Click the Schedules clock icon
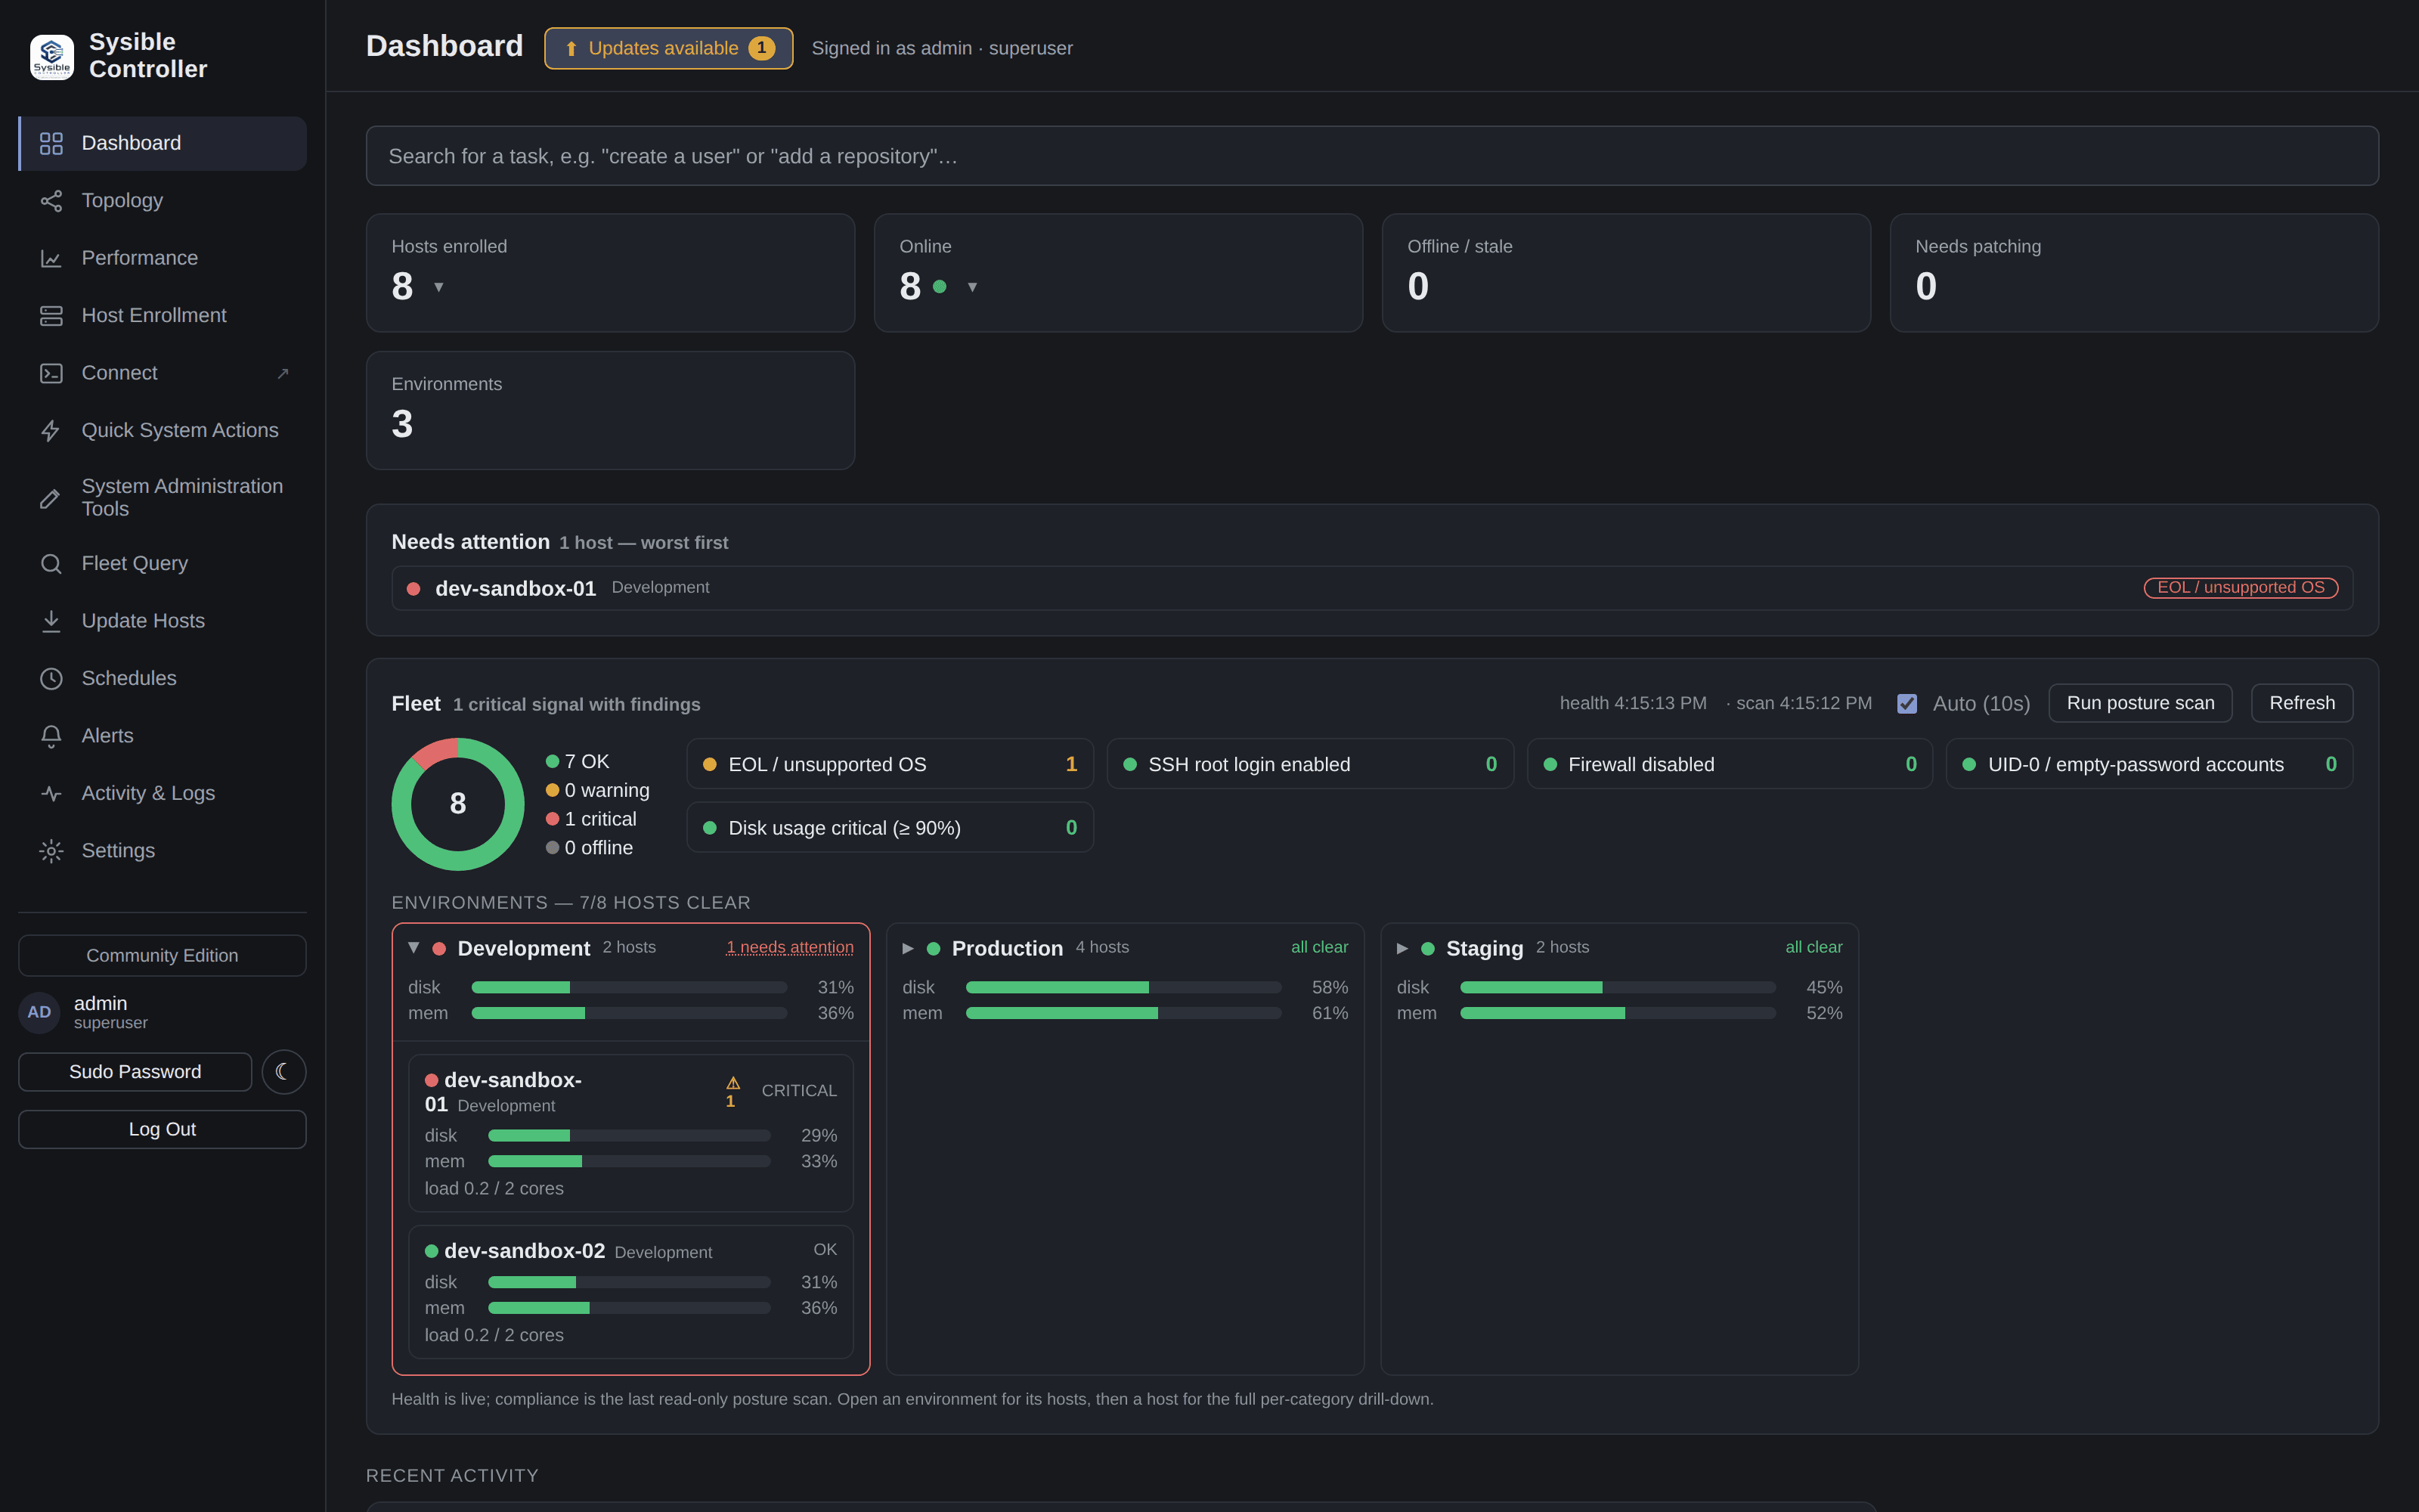 click(51, 679)
